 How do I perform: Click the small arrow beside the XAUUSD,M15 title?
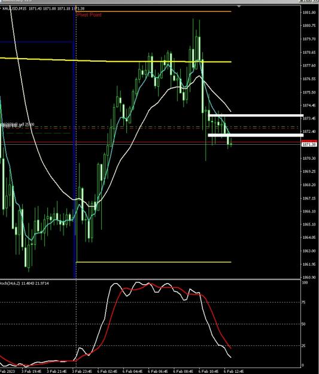(x=1, y=8)
